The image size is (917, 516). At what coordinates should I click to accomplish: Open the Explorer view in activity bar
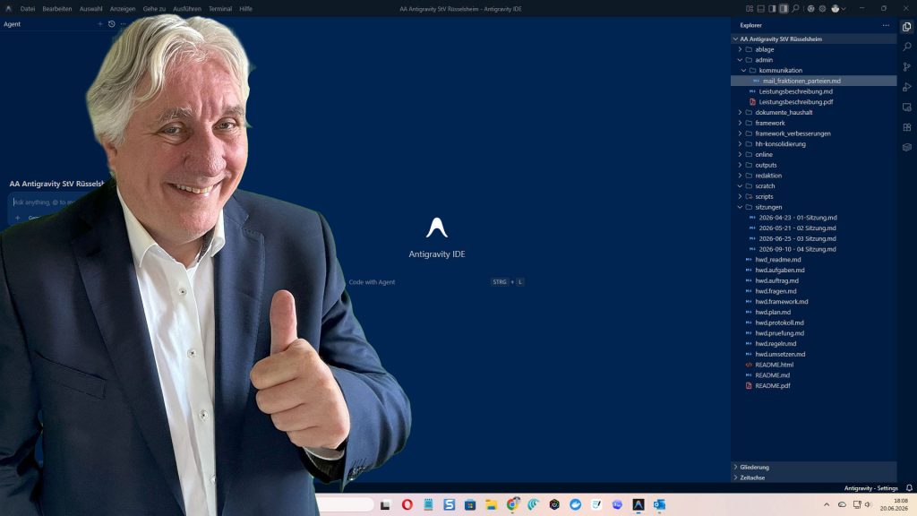(x=906, y=27)
